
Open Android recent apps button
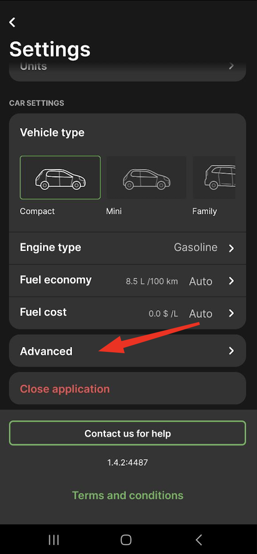[x=54, y=540]
